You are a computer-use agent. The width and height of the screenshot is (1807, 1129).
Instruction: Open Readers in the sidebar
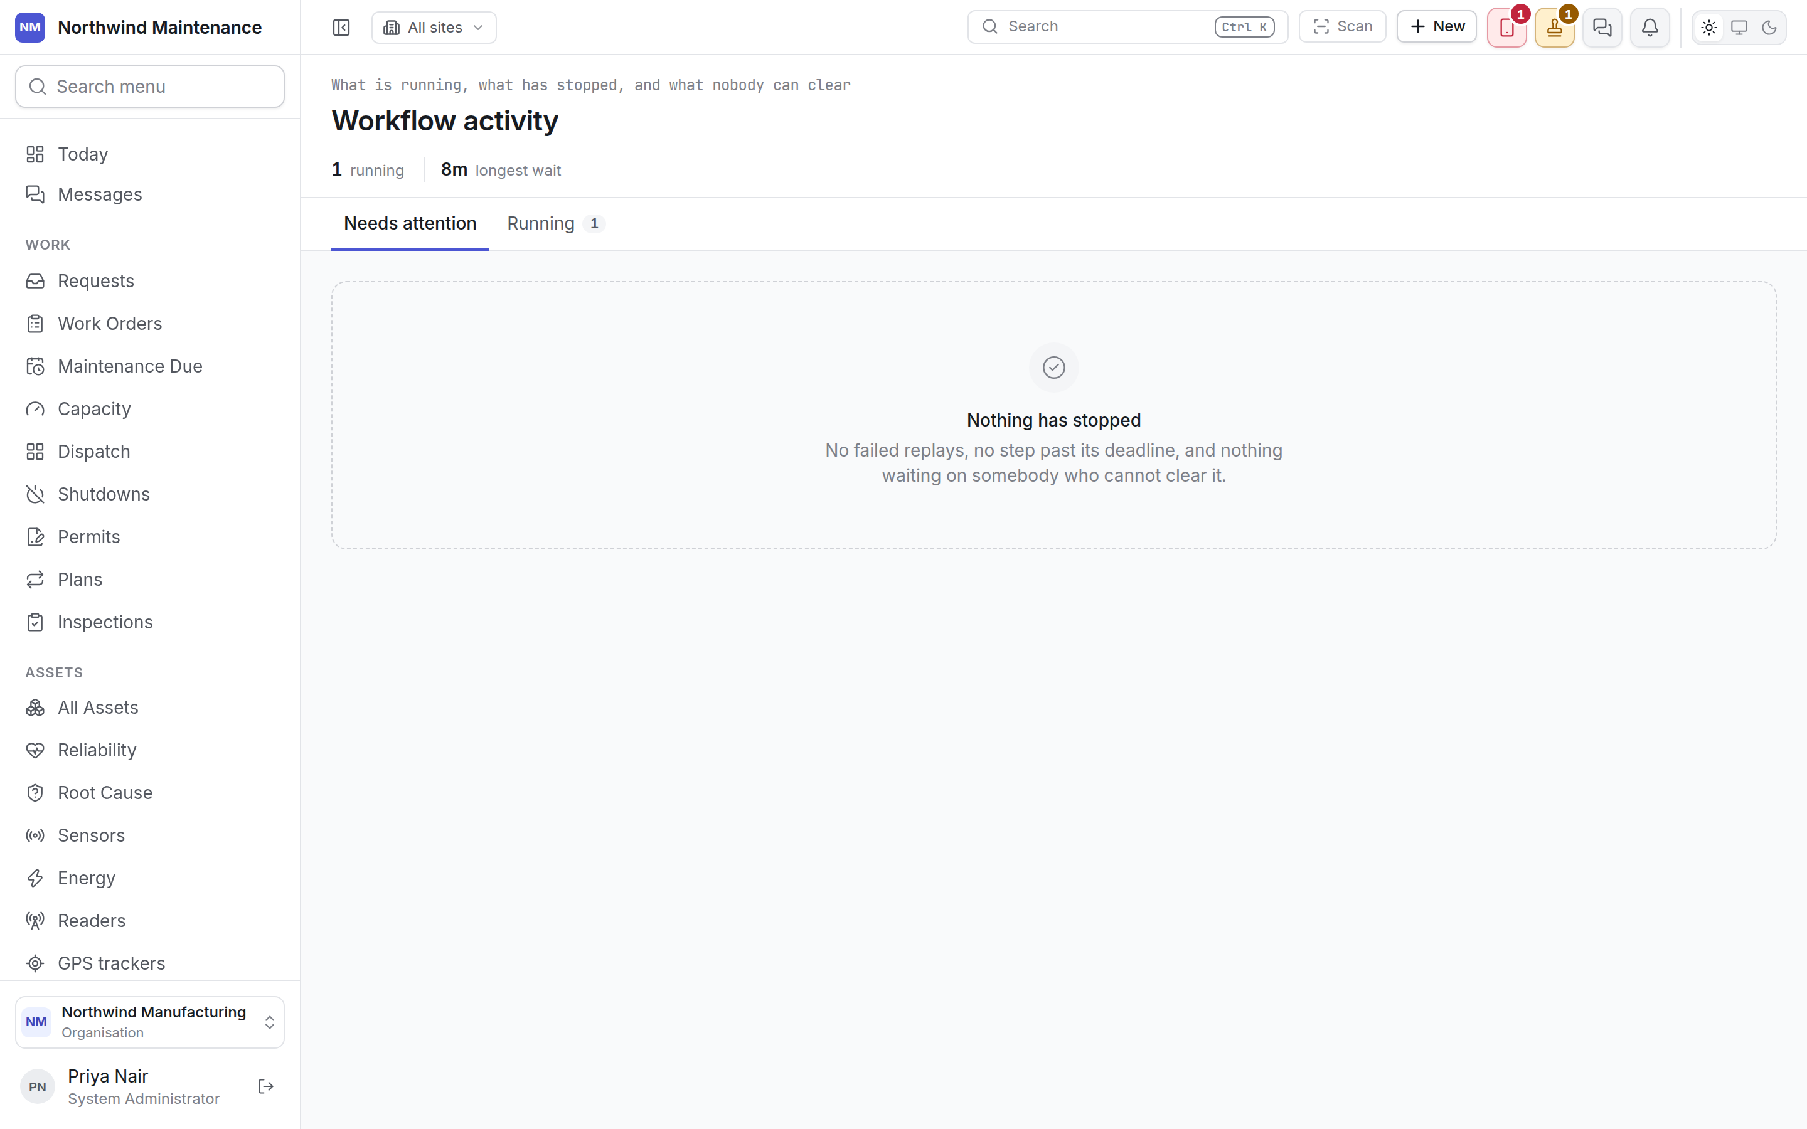150,921
